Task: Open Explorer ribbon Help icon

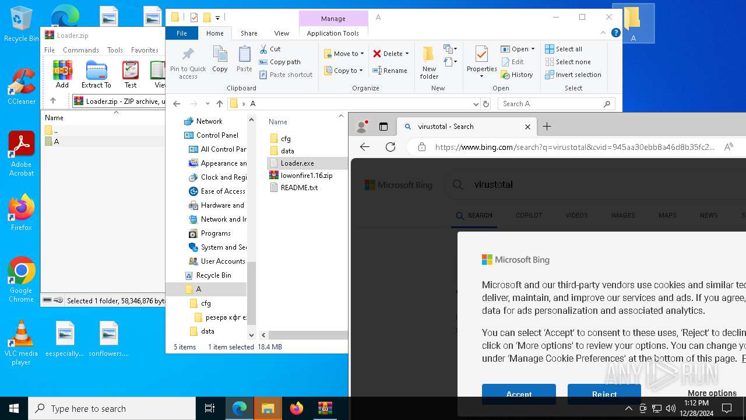Action: click(x=615, y=33)
